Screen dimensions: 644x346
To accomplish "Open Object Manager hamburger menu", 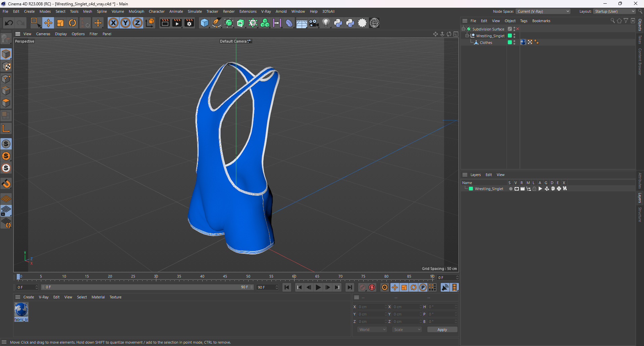I will pyautogui.click(x=465, y=21).
